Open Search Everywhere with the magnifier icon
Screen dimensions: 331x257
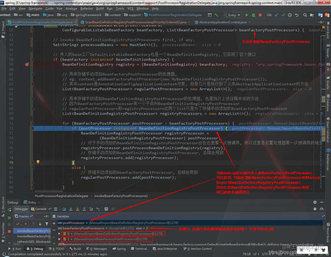tap(305, 15)
